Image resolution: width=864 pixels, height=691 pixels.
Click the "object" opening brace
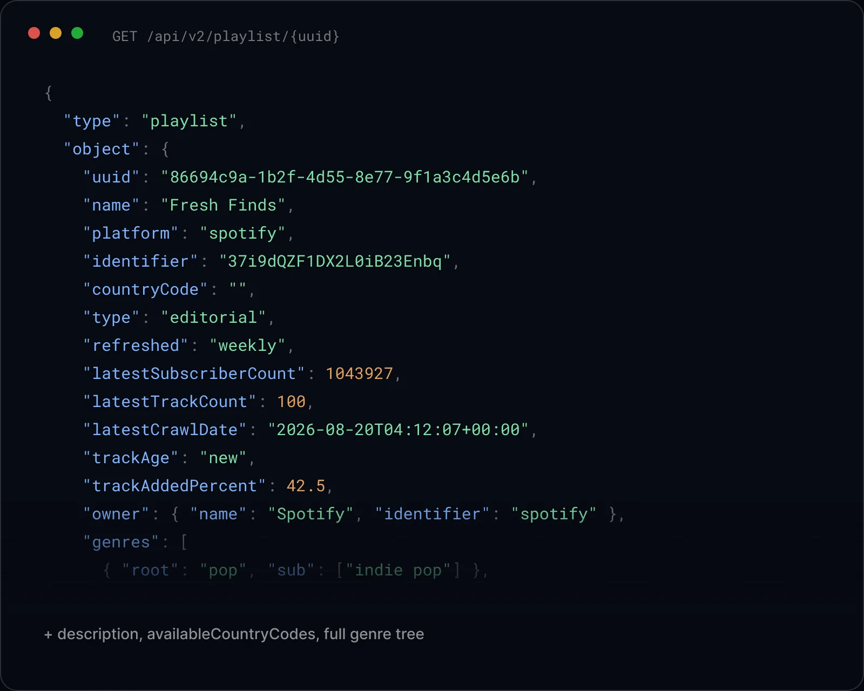click(x=165, y=149)
